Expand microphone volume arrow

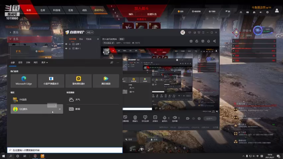169,118
